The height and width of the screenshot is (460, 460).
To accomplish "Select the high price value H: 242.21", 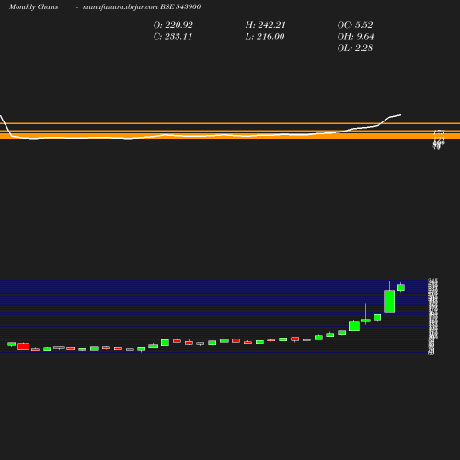I will 265,25.
